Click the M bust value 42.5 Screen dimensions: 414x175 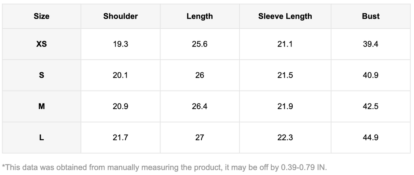click(371, 106)
